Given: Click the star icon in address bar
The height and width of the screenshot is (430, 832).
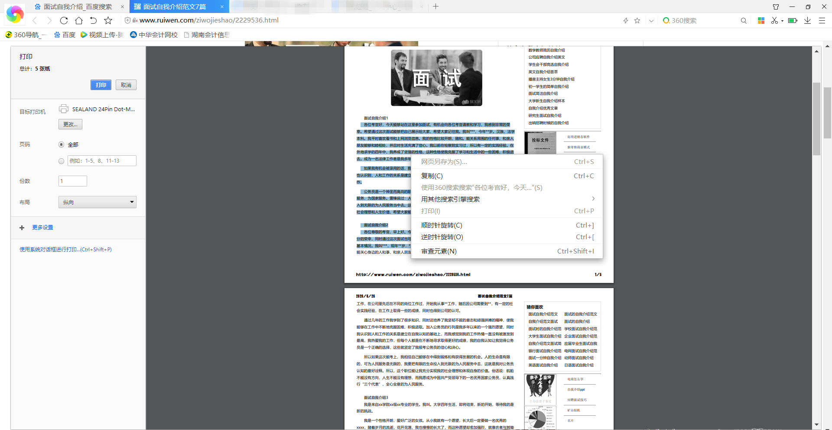Looking at the screenshot, I should tap(637, 20).
